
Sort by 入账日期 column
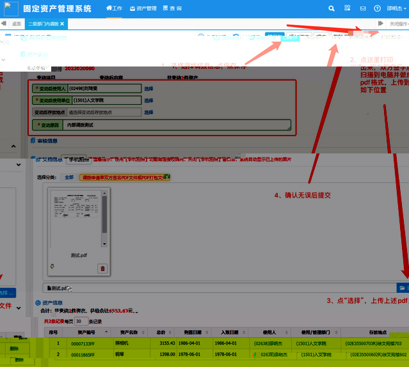244,332
